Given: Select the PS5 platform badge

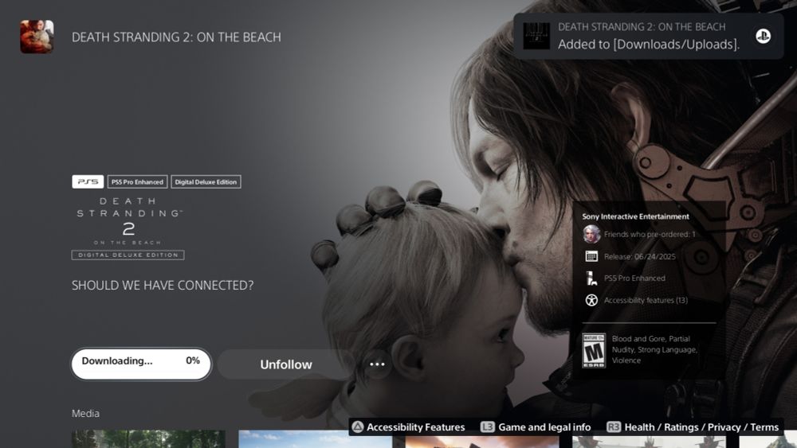Looking at the screenshot, I should tap(88, 181).
